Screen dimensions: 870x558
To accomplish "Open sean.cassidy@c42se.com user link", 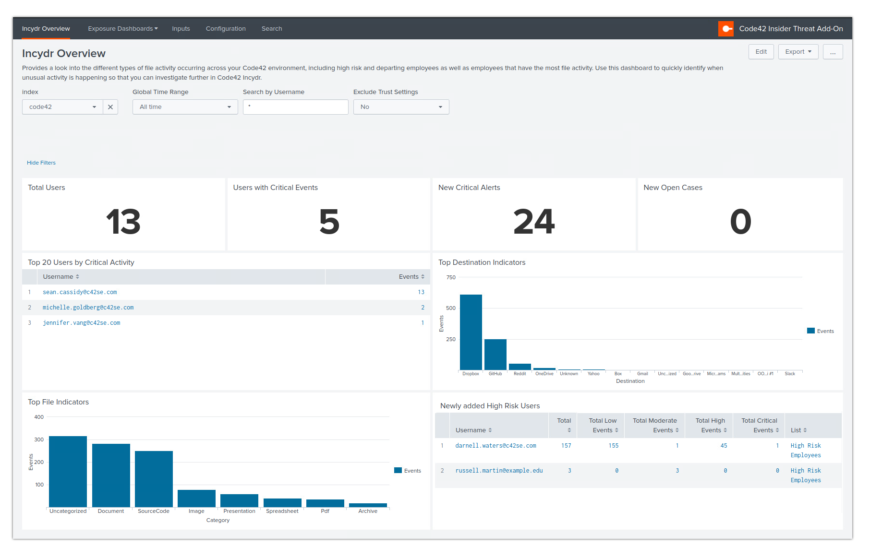I will click(x=79, y=292).
